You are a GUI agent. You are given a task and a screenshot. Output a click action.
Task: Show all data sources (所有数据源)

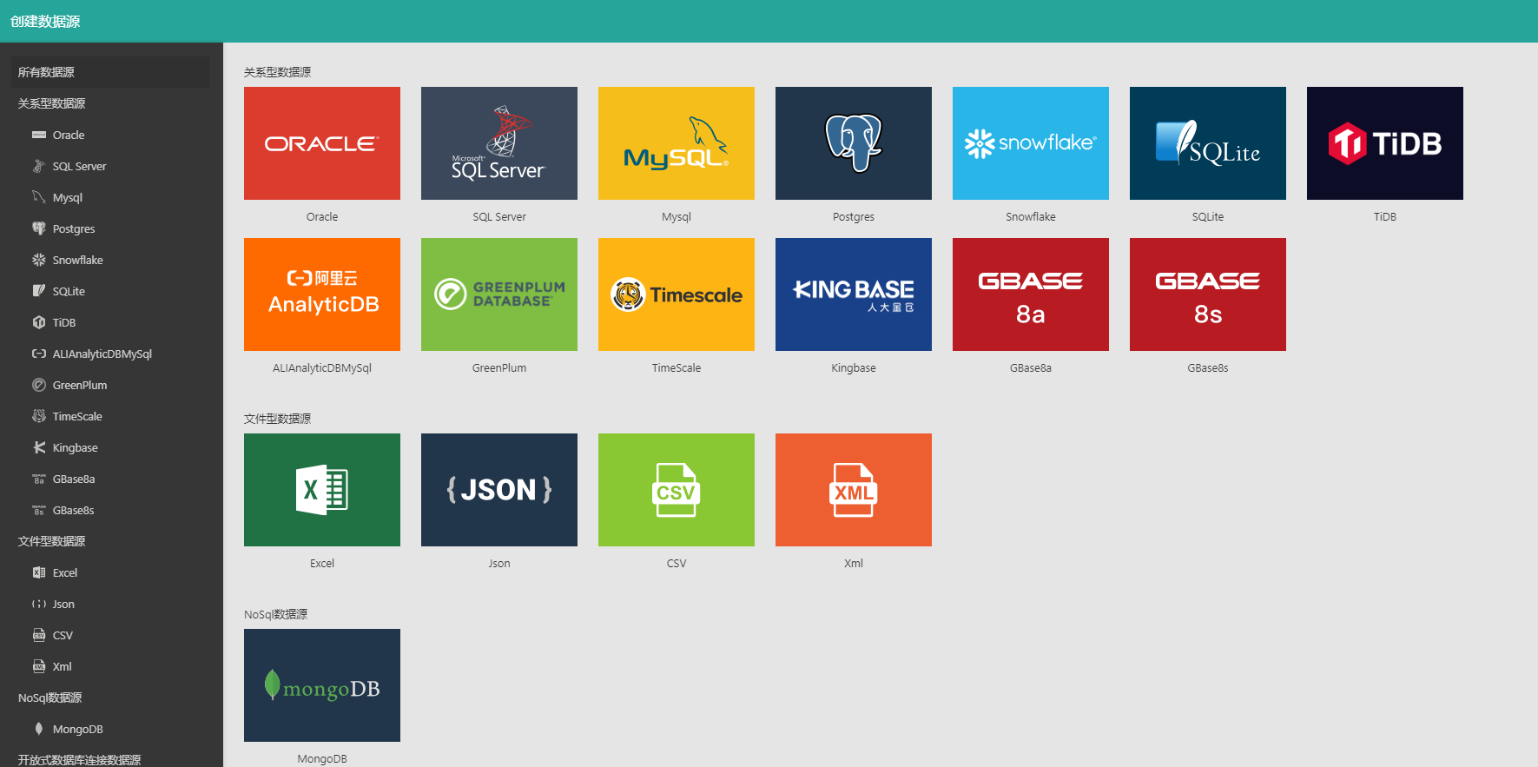coord(110,72)
